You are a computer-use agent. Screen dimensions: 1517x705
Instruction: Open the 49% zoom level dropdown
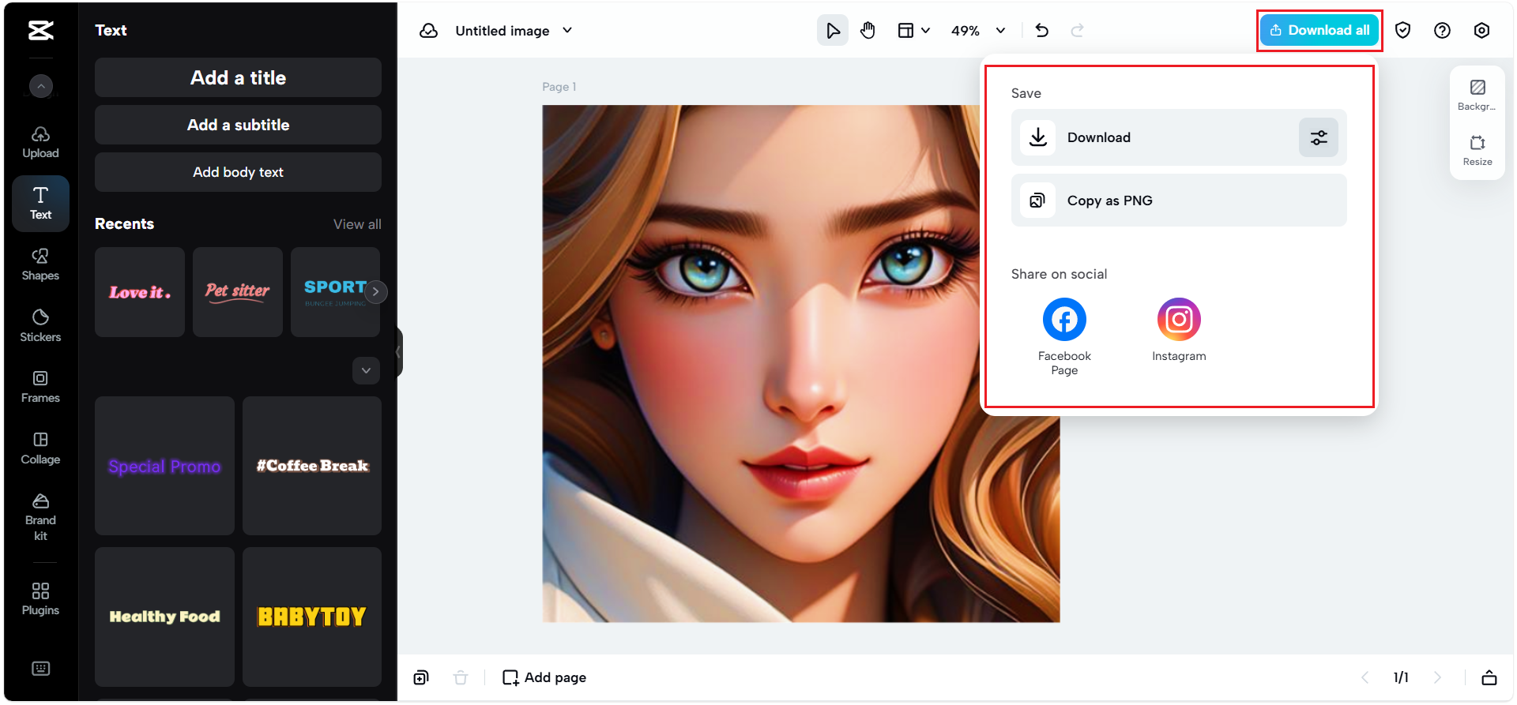[978, 31]
